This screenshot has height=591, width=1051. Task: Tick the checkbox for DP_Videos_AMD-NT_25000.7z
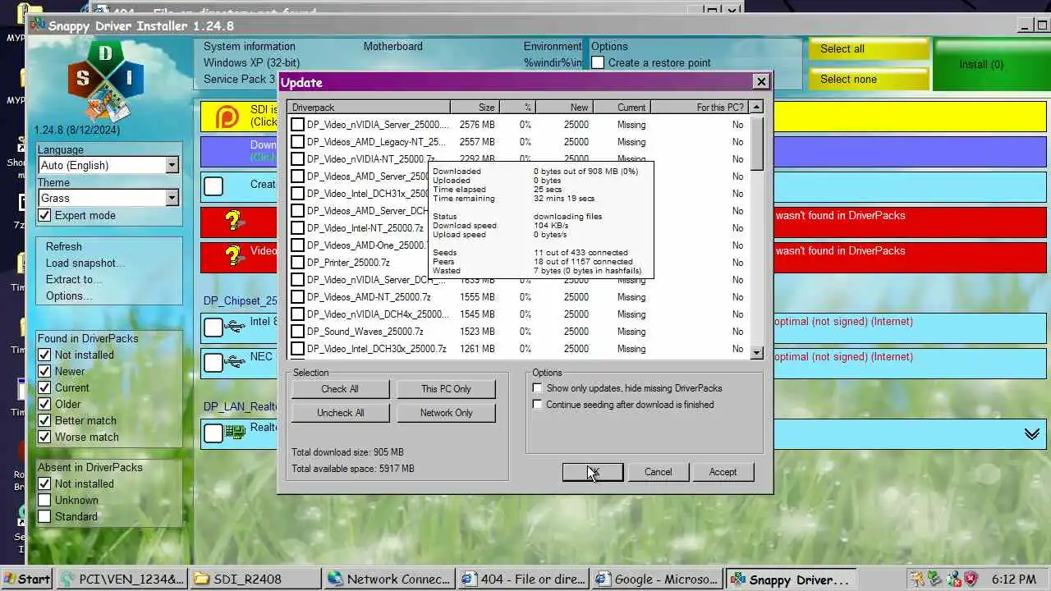click(297, 297)
